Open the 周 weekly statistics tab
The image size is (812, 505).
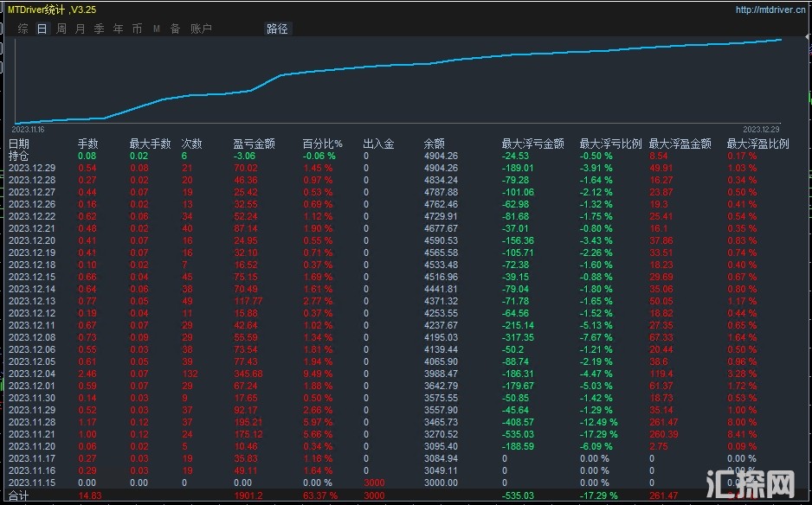[61, 29]
